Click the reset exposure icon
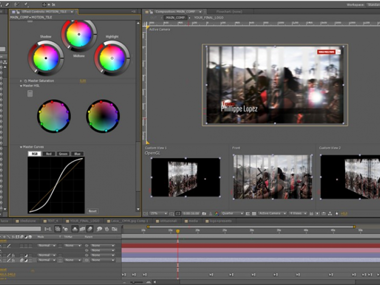 coord(337,213)
